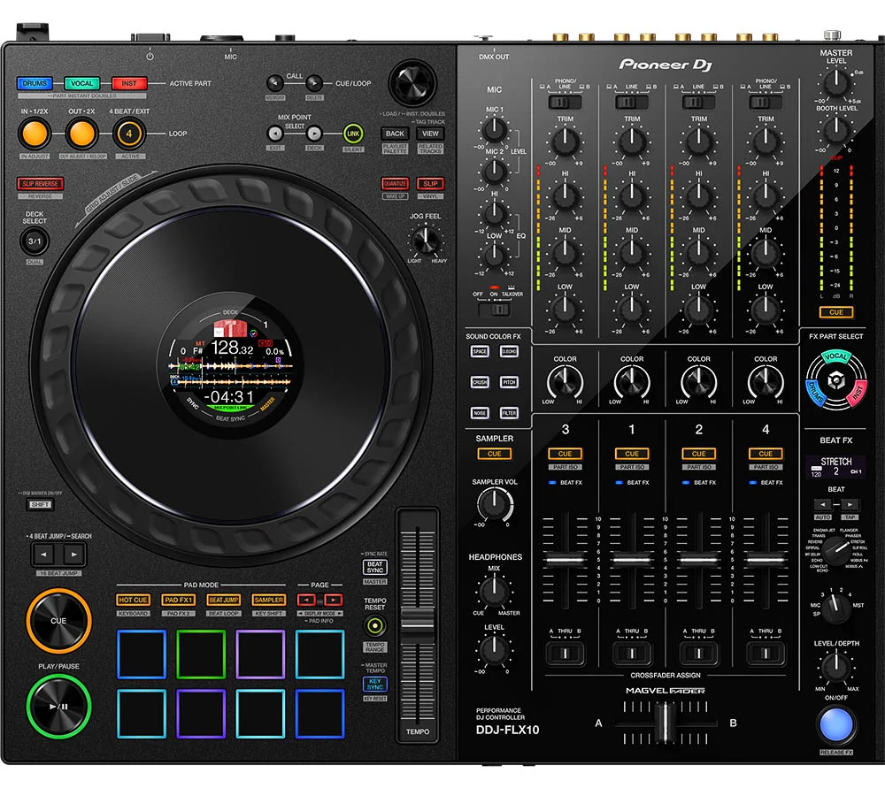Select BEAT JUMP pad mode
Screen dimensions: 885x796
click(x=224, y=601)
